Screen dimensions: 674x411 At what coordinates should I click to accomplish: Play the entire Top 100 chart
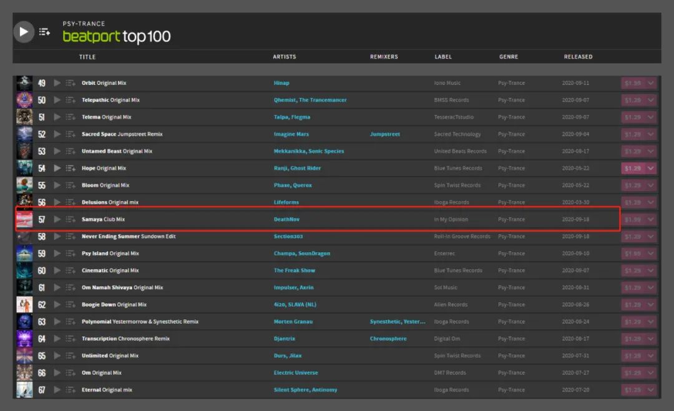(x=24, y=32)
